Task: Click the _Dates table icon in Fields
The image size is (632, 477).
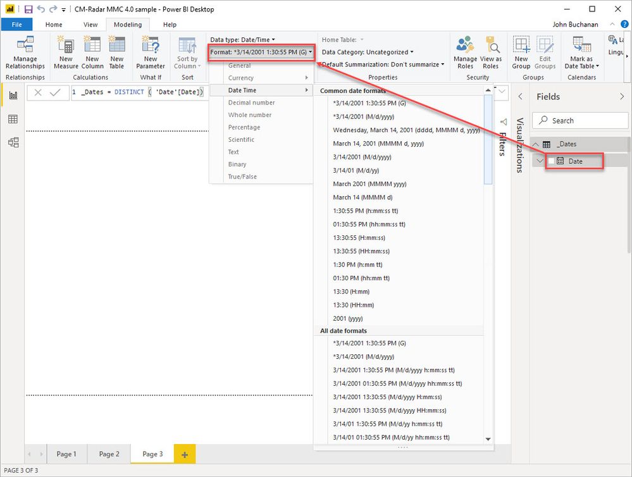Action: tap(547, 144)
